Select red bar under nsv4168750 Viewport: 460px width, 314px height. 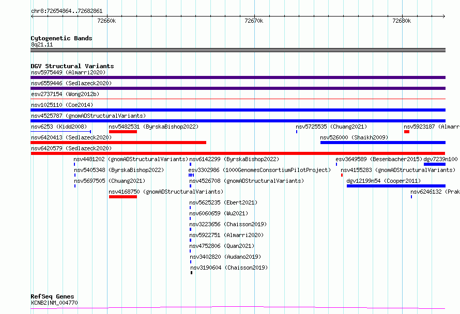123,197
